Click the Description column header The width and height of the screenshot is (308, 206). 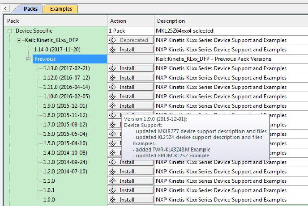(171, 21)
